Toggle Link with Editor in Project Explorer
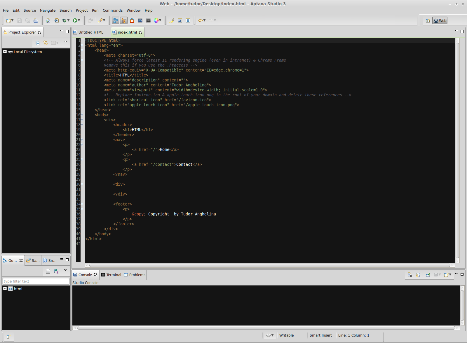The width and height of the screenshot is (467, 343). tap(46, 43)
